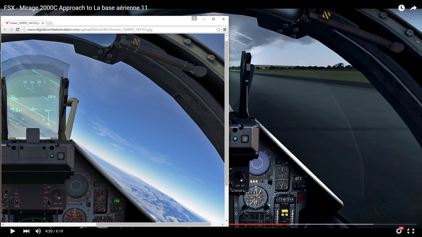Reload the browser page
The image size is (422, 237).
pyautogui.click(x=18, y=30)
